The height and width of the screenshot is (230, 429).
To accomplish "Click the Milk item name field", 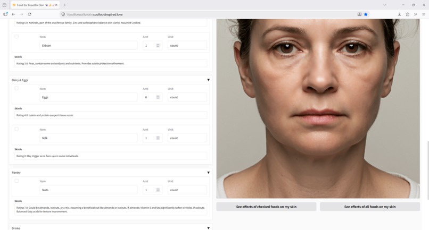I will [x=88, y=138].
